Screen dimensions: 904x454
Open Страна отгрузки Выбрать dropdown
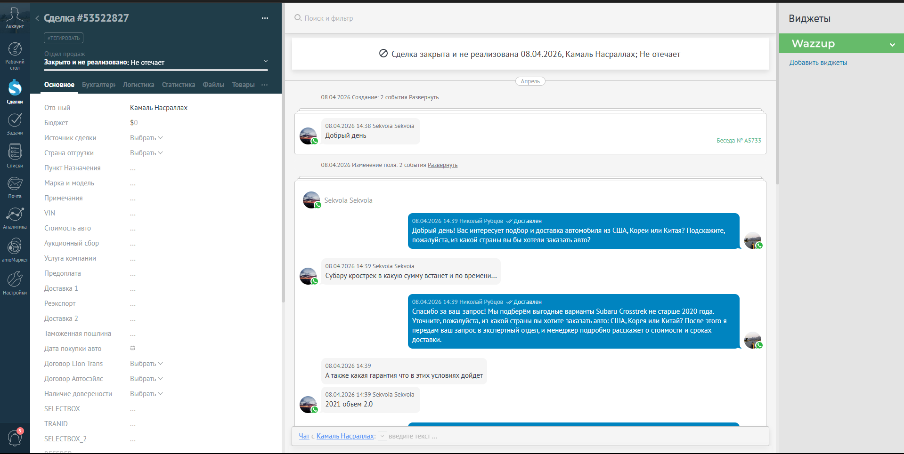(146, 153)
